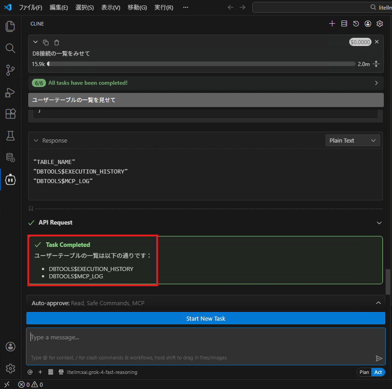Copy the task text
The height and width of the screenshot is (389, 392).
point(46,42)
